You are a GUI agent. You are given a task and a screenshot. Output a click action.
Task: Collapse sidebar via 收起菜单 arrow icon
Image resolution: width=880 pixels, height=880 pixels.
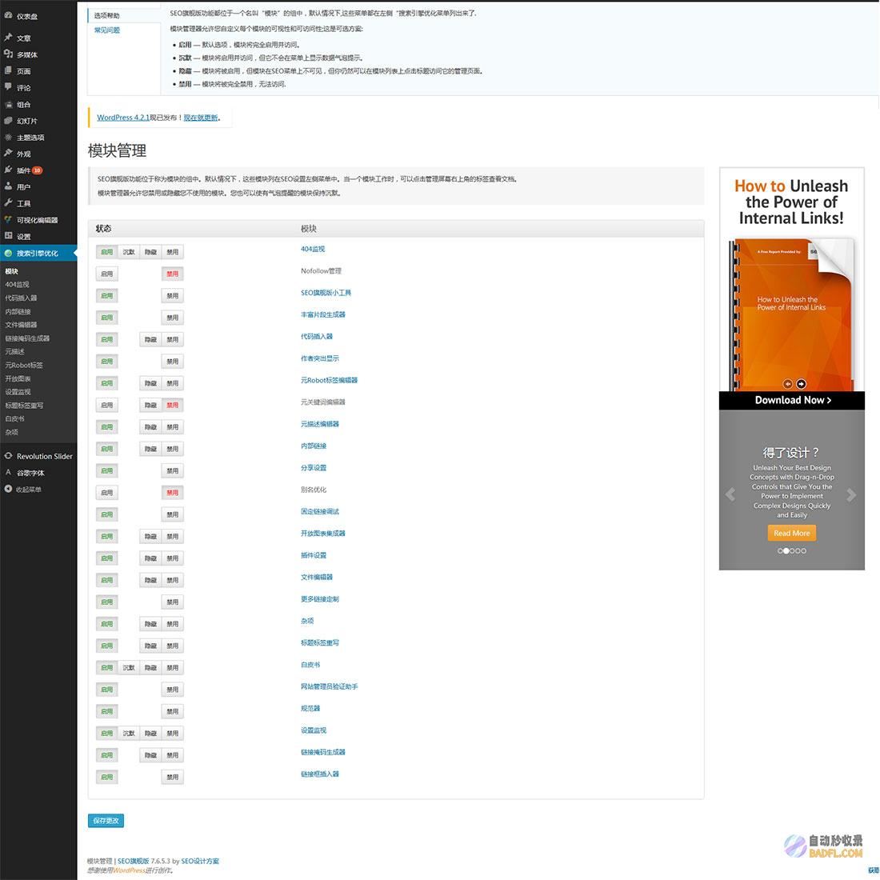(x=8, y=489)
